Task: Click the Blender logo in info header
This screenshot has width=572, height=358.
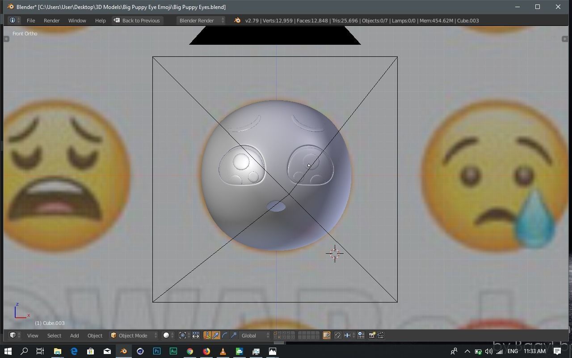Action: pos(237,21)
